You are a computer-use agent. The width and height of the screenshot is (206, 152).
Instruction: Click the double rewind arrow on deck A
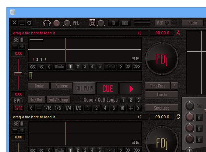coord(42,67)
